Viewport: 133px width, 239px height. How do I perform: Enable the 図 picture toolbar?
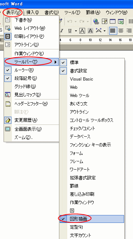click(92, 211)
